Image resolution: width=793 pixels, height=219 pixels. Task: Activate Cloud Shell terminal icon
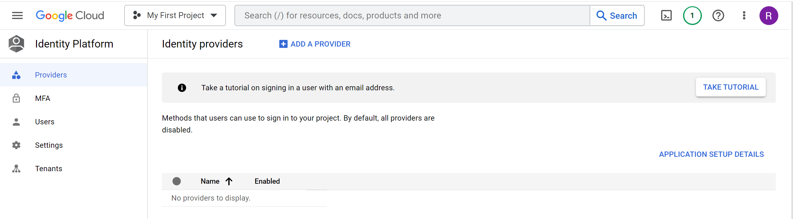pyautogui.click(x=666, y=15)
